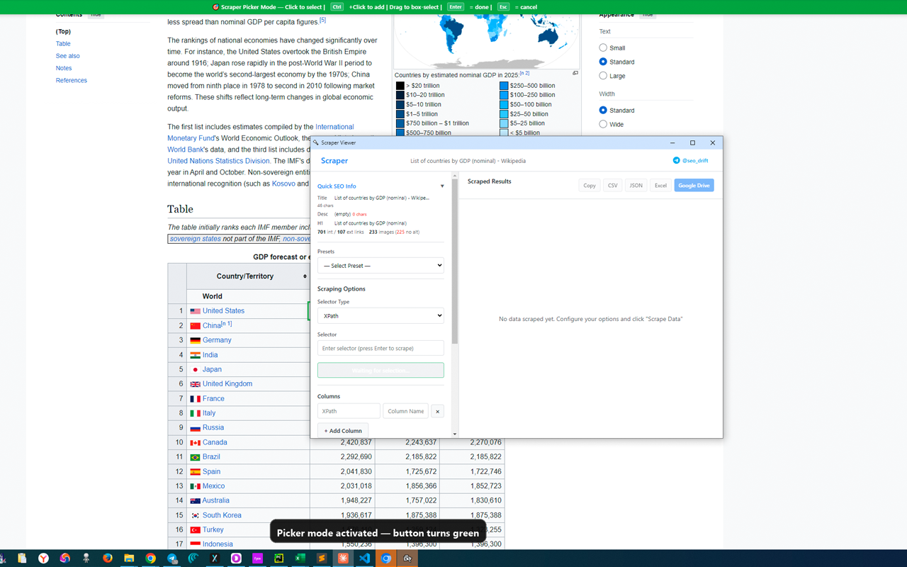Screen dimensions: 907x567
Task: Launch Visual Studio Code from the taskbar
Action: pos(364,558)
